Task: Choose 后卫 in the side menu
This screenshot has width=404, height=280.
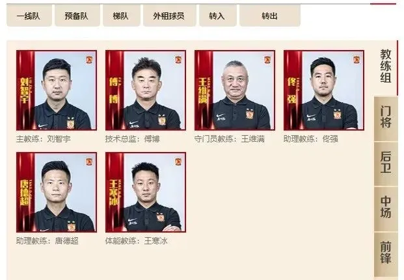Action: click(386, 162)
